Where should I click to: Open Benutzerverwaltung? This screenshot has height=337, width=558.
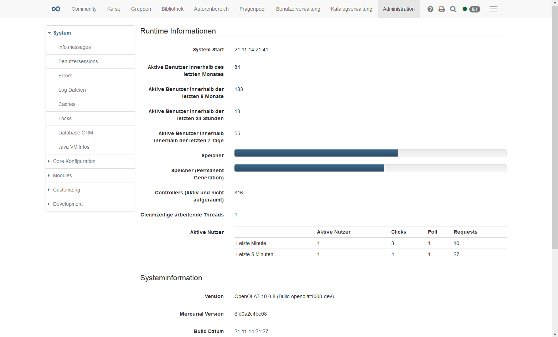(x=298, y=9)
